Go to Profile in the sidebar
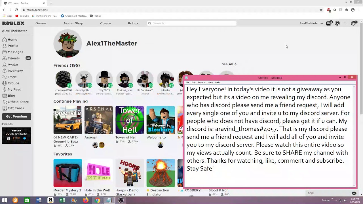The height and width of the screenshot is (204, 363). 10,46
